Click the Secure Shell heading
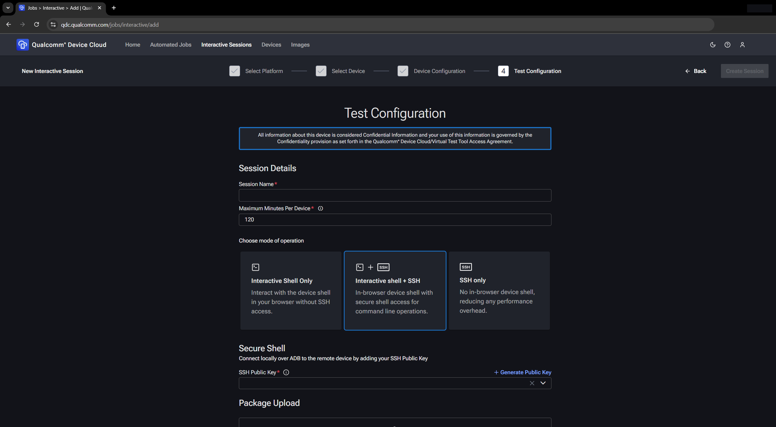Viewport: 776px width, 427px height. [262, 348]
